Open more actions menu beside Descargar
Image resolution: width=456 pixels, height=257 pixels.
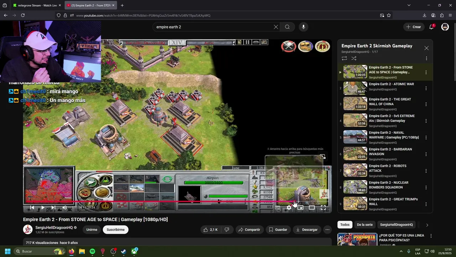click(x=327, y=230)
